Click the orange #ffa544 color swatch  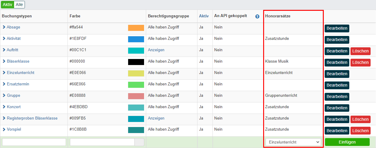[136, 28]
